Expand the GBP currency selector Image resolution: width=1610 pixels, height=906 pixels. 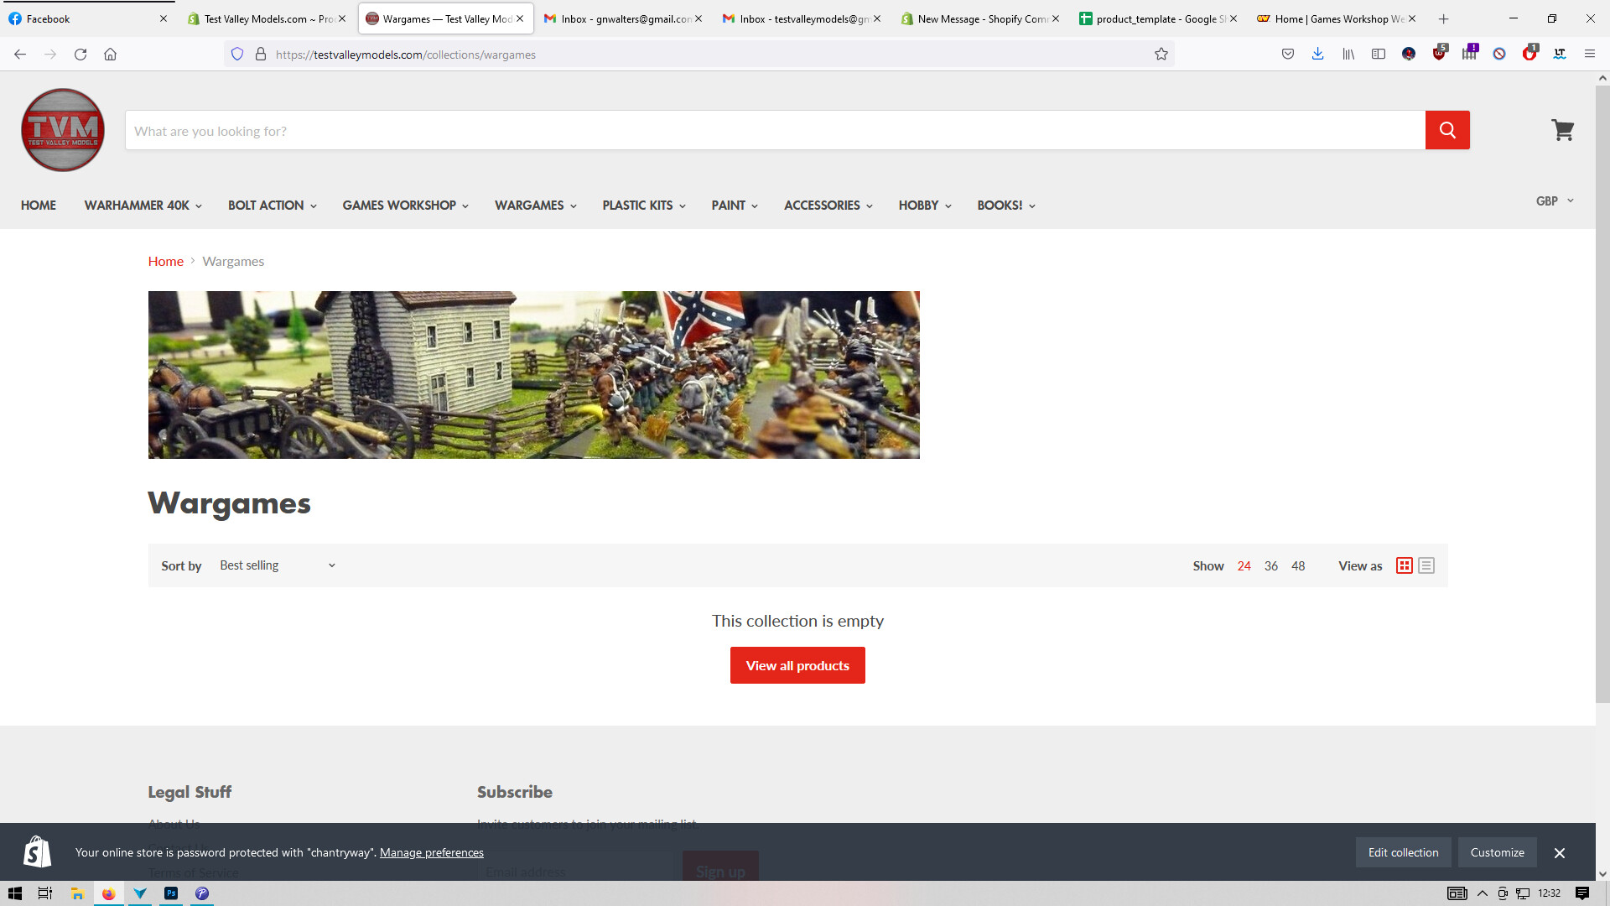[x=1555, y=201]
